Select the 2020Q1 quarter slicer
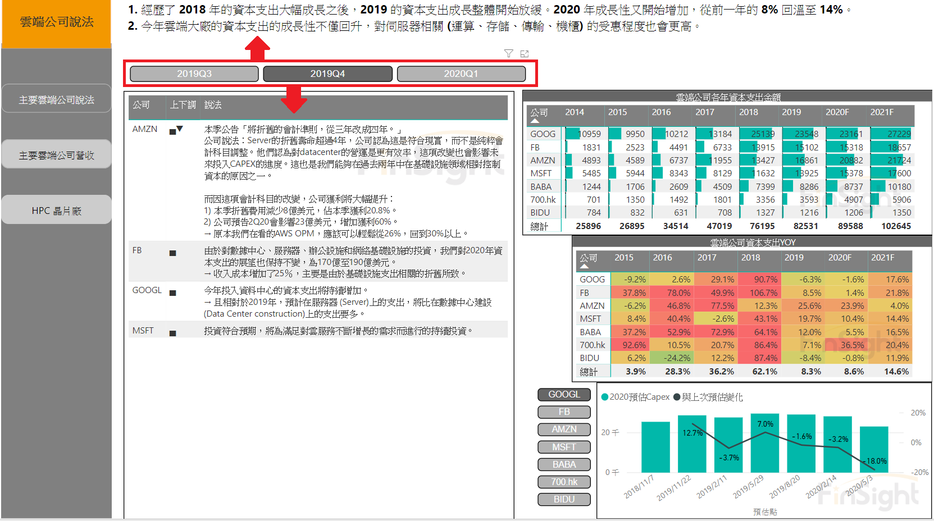 (461, 74)
